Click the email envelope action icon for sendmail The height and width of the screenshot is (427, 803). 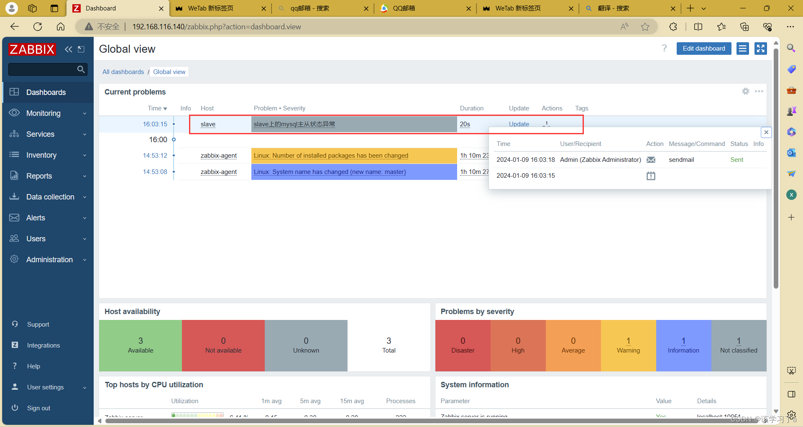tap(651, 160)
